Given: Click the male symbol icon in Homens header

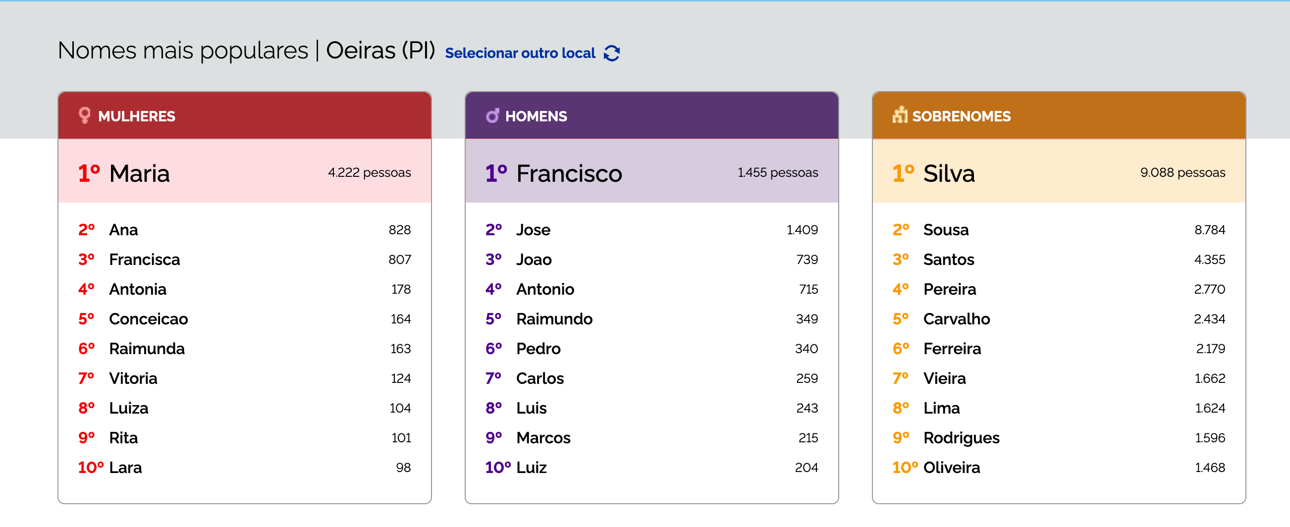Looking at the screenshot, I should tap(492, 115).
